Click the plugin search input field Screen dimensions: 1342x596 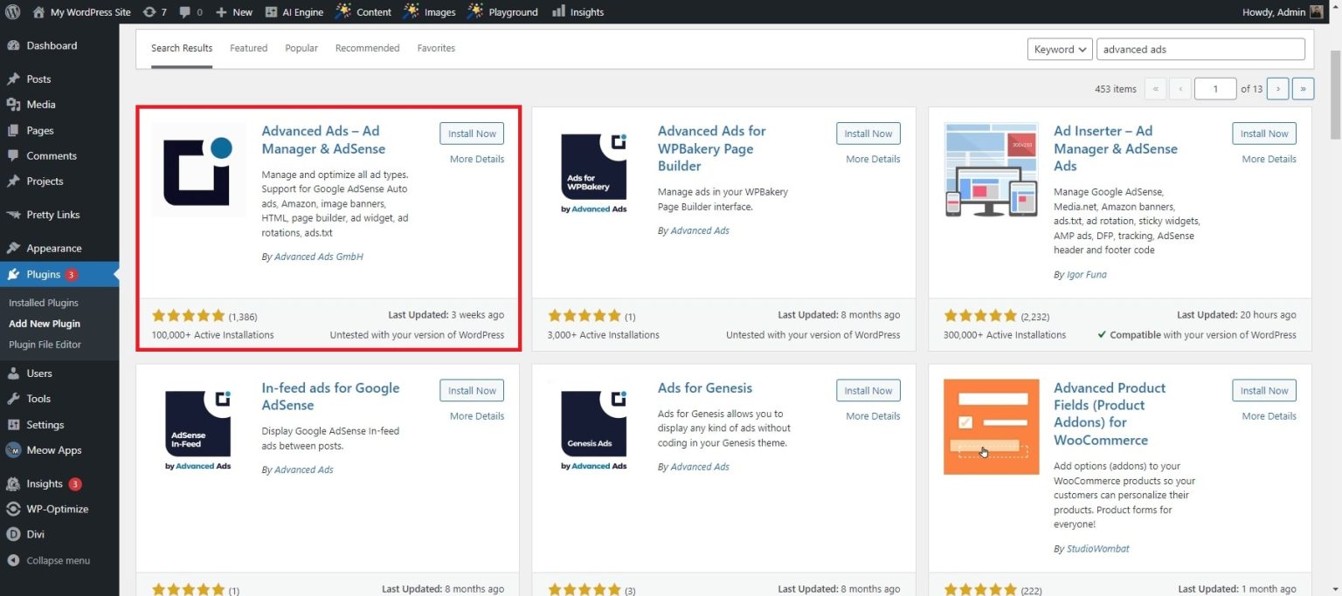point(1200,49)
